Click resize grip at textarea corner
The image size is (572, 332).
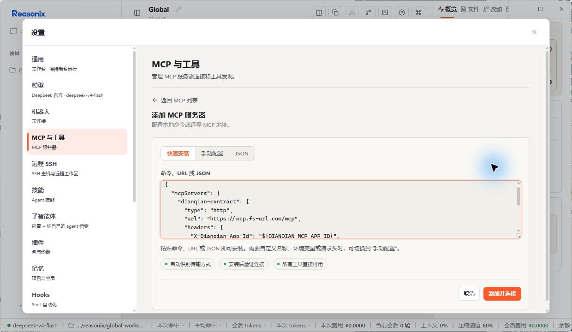(518, 236)
